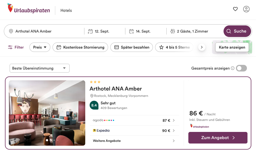Click the location pin in the search field
Image resolution: width=256 pixels, height=154 pixels.
coord(11,31)
